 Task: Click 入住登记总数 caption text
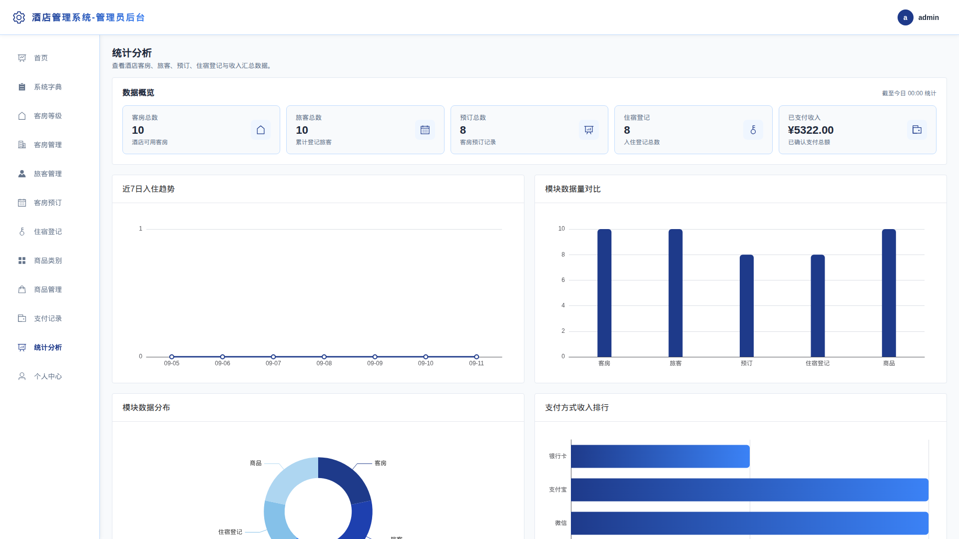(642, 142)
